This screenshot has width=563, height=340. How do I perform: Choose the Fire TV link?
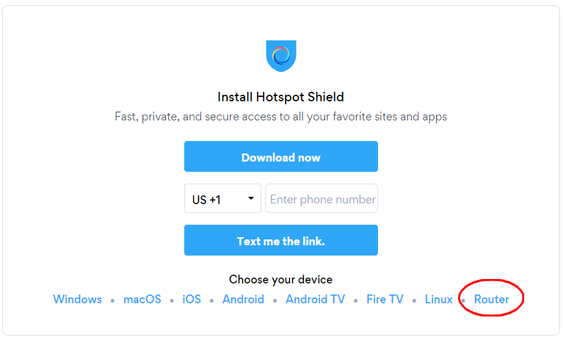click(x=385, y=300)
